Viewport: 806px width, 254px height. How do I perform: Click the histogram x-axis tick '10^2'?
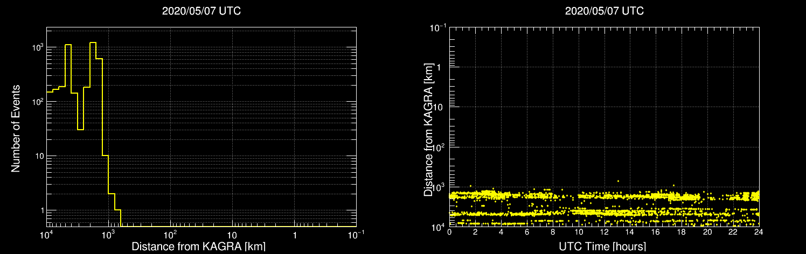(x=171, y=234)
